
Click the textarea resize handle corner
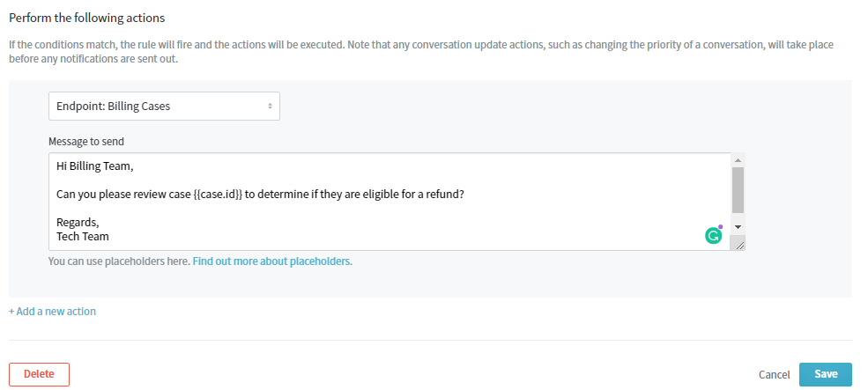pos(738,244)
